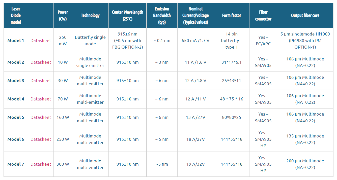Open the Model 5 Datasheet link
Image resolution: width=337 pixels, height=180 pixels.
click(41, 117)
